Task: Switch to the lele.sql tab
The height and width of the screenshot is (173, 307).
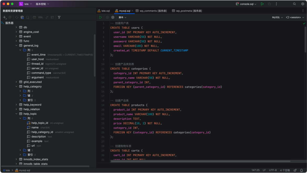Action: point(104,11)
